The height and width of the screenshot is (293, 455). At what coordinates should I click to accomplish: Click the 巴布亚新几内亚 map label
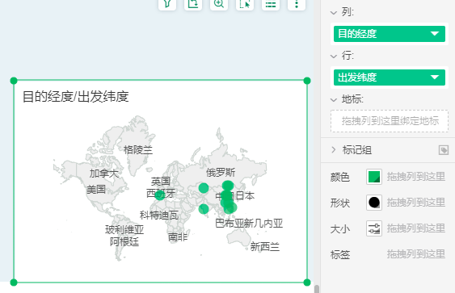point(249,224)
